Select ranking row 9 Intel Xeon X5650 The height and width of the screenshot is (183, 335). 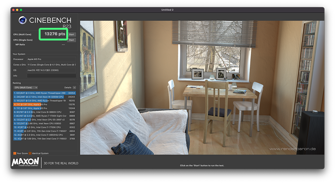pos(44,123)
